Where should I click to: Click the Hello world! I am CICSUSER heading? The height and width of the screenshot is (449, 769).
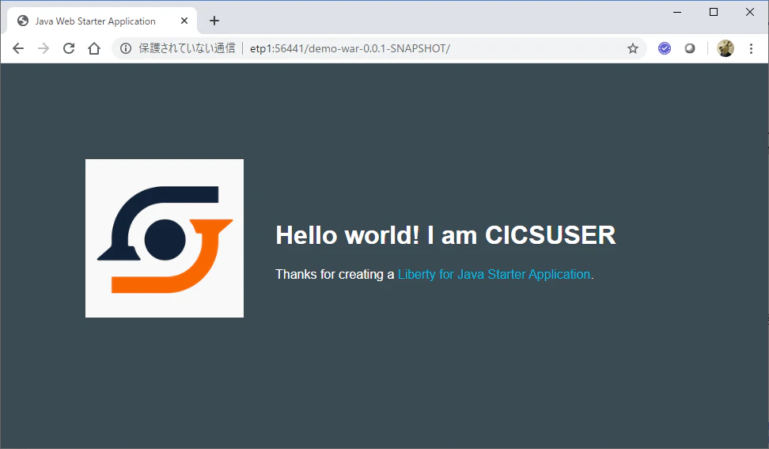coord(445,234)
